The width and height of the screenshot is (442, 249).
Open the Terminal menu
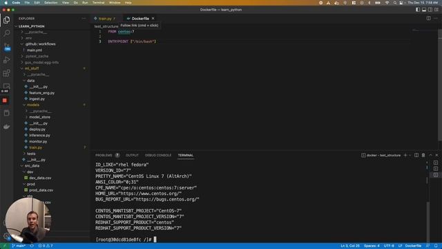(x=98, y=3)
